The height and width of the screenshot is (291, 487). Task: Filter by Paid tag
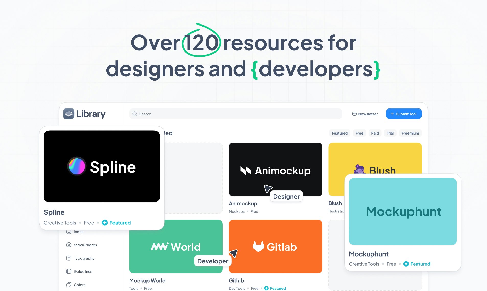pos(375,133)
